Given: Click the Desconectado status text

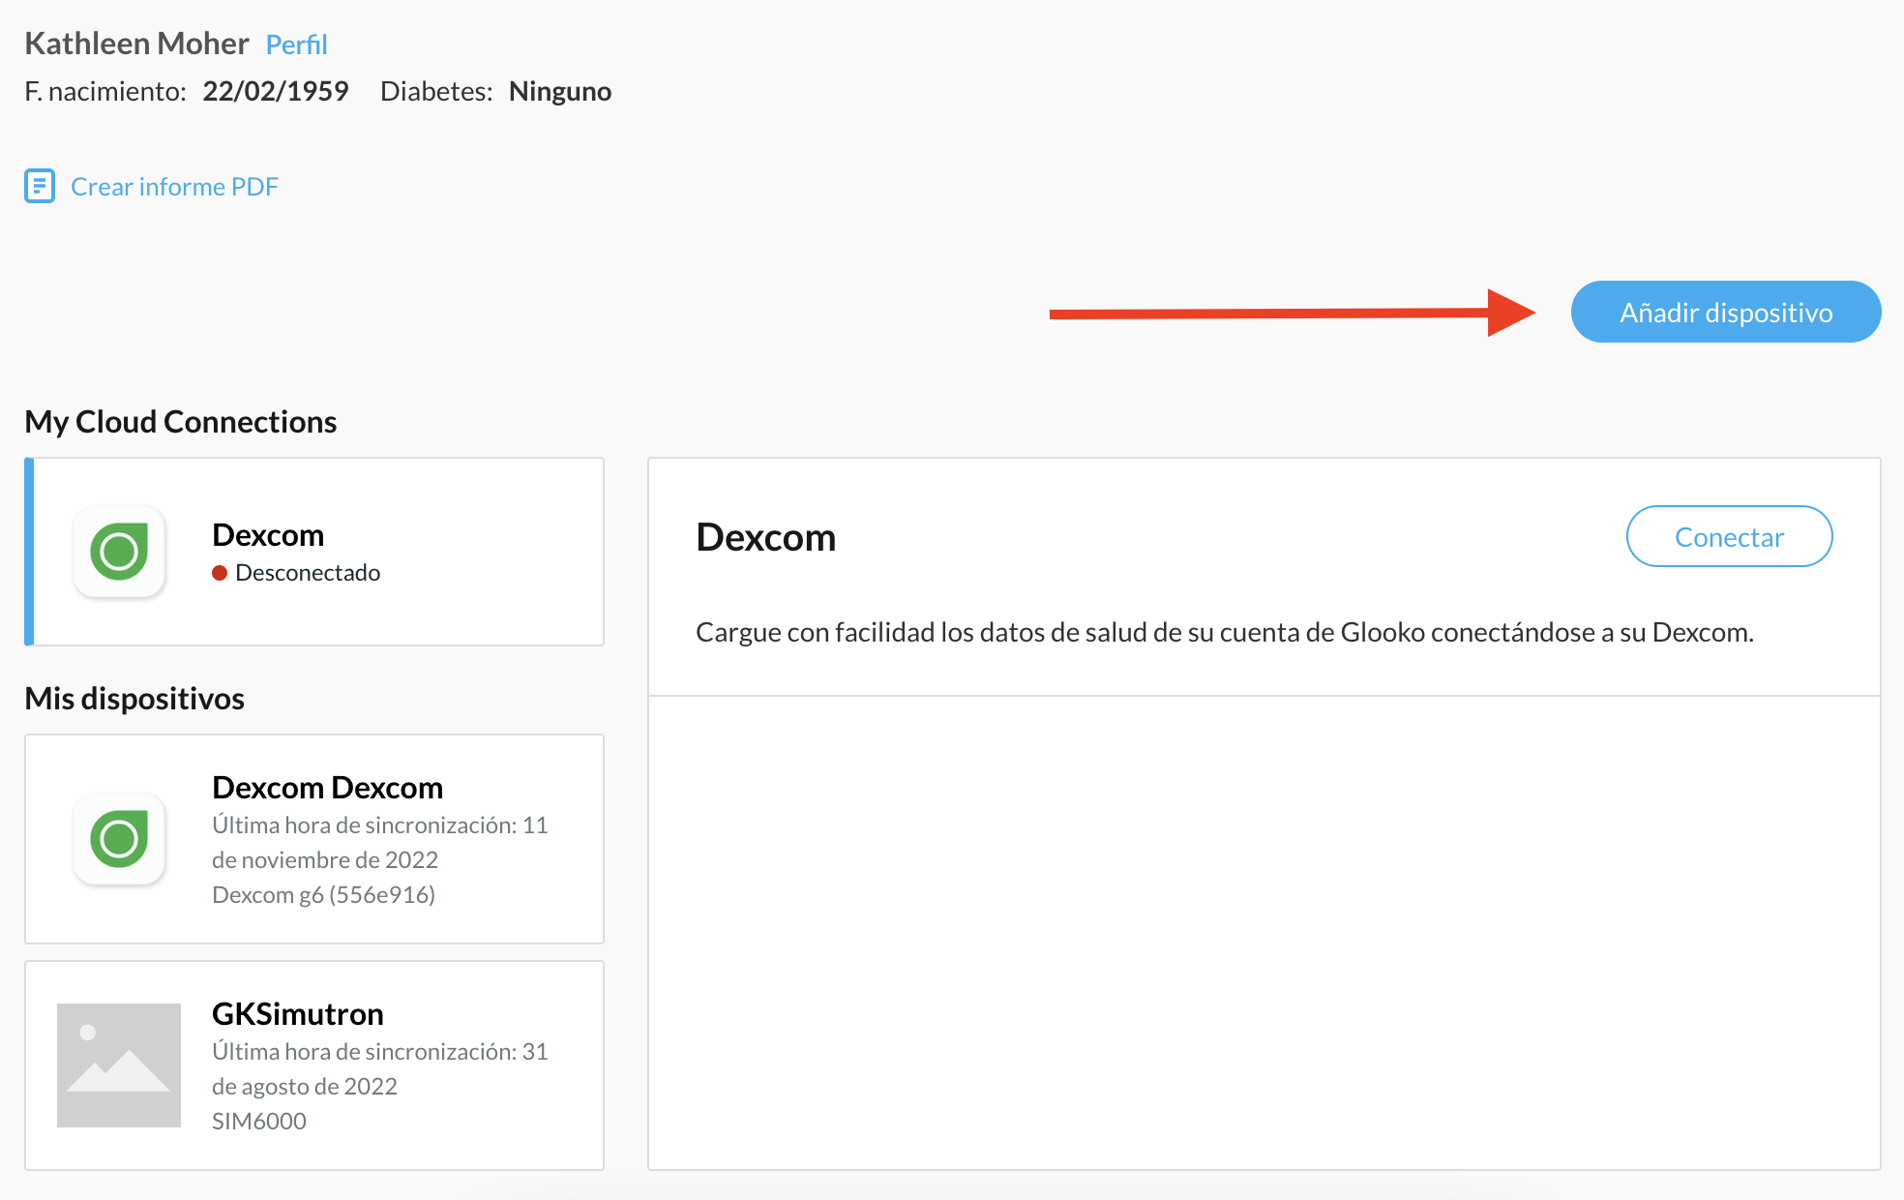Looking at the screenshot, I should pos(308,573).
